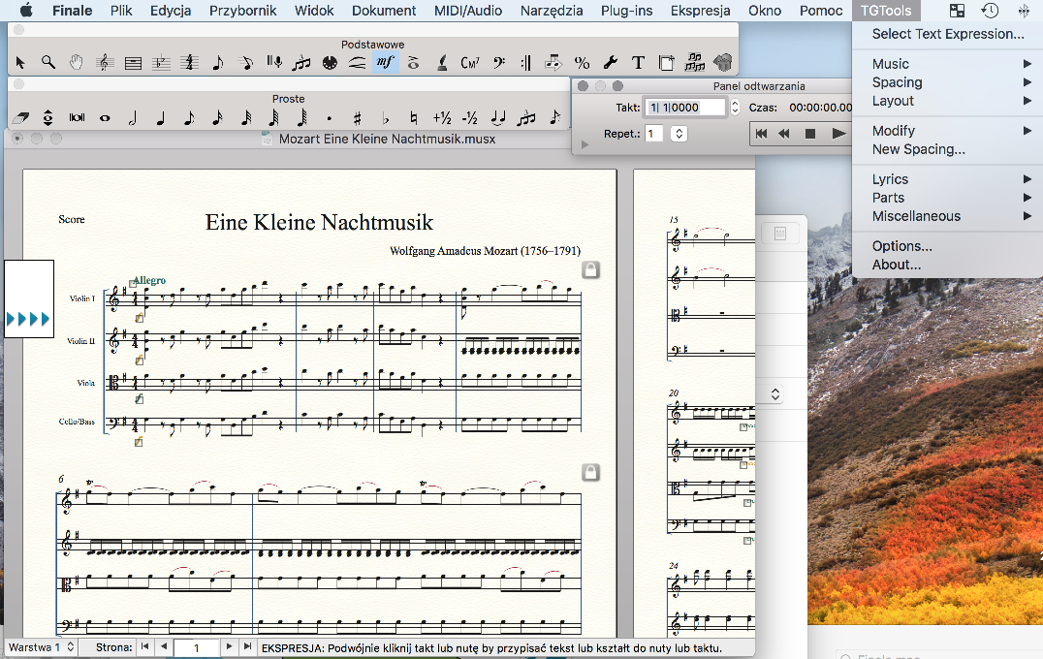The height and width of the screenshot is (659, 1043).
Task: Click the rewind button in playback panel
Action: click(785, 134)
